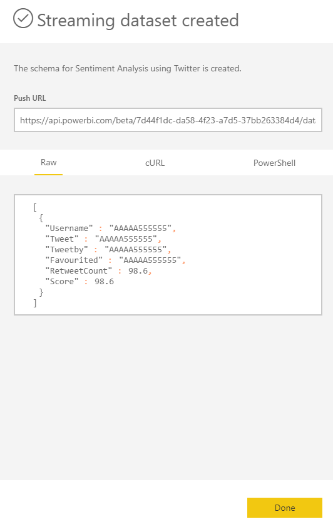
Task: Click the "Favourited" line in JSON code
Action: pos(115,260)
